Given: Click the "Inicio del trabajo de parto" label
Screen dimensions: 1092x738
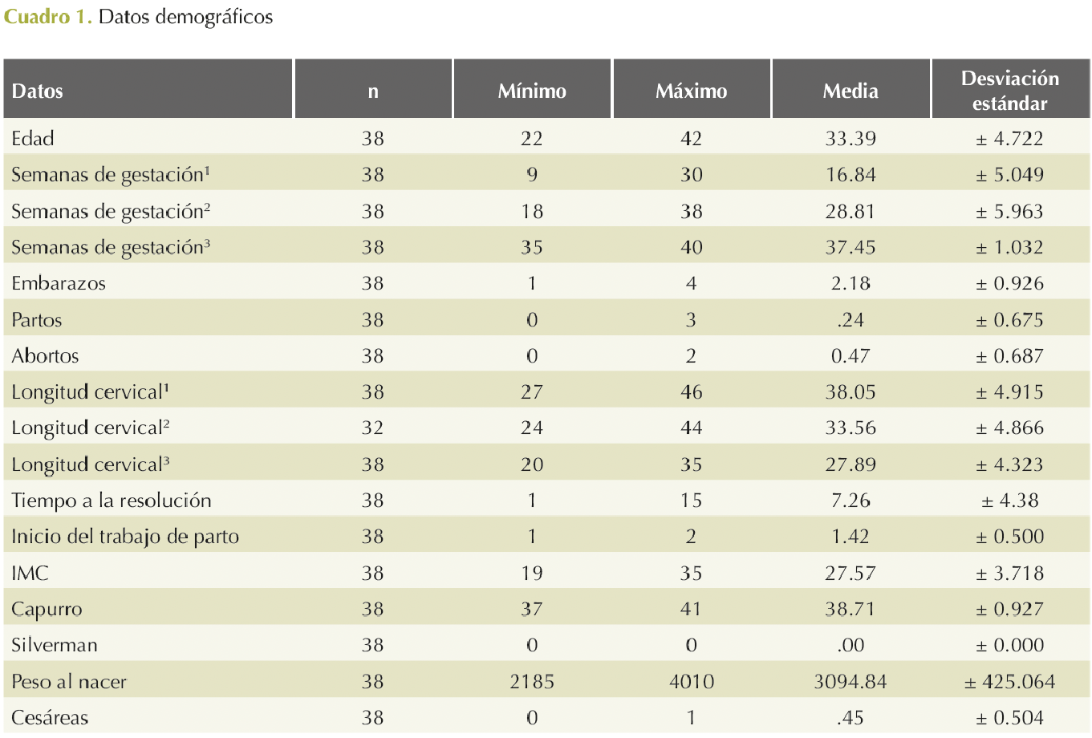Looking at the screenshot, I should [x=125, y=537].
